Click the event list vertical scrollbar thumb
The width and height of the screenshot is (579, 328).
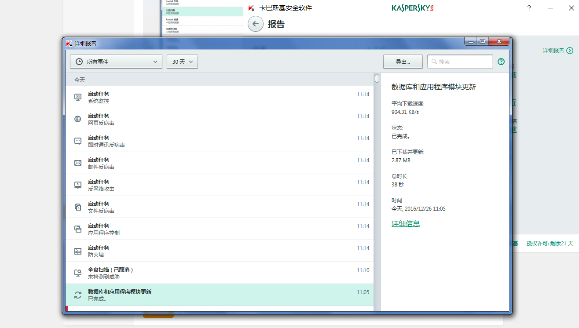click(x=377, y=78)
